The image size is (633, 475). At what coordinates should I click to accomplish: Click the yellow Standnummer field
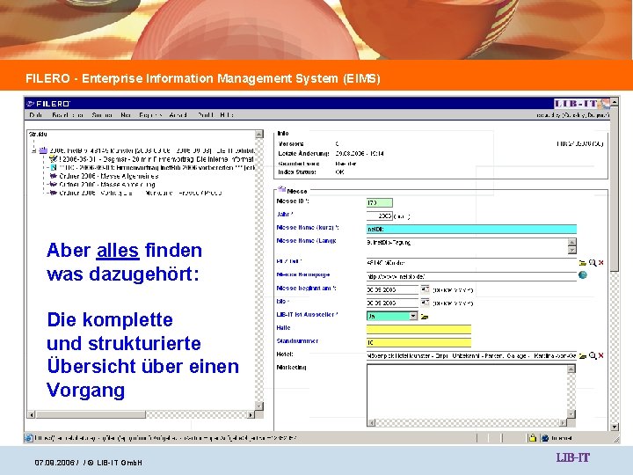point(418,342)
